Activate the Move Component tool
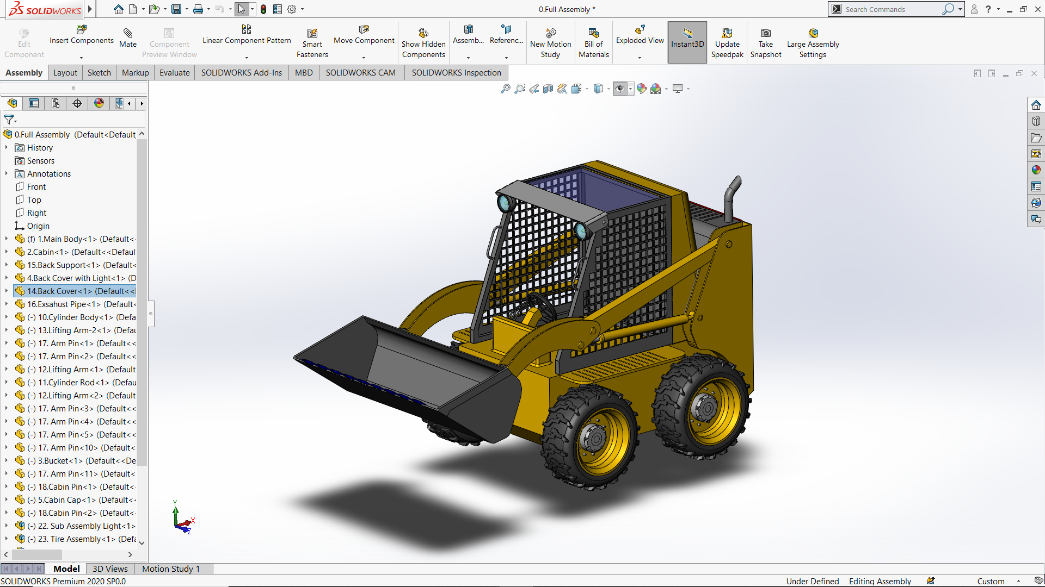The width and height of the screenshot is (1045, 587). point(364,35)
